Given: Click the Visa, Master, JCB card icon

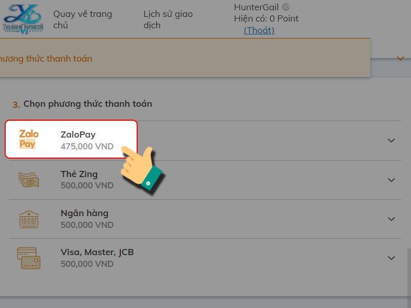Looking at the screenshot, I should 29,258.
